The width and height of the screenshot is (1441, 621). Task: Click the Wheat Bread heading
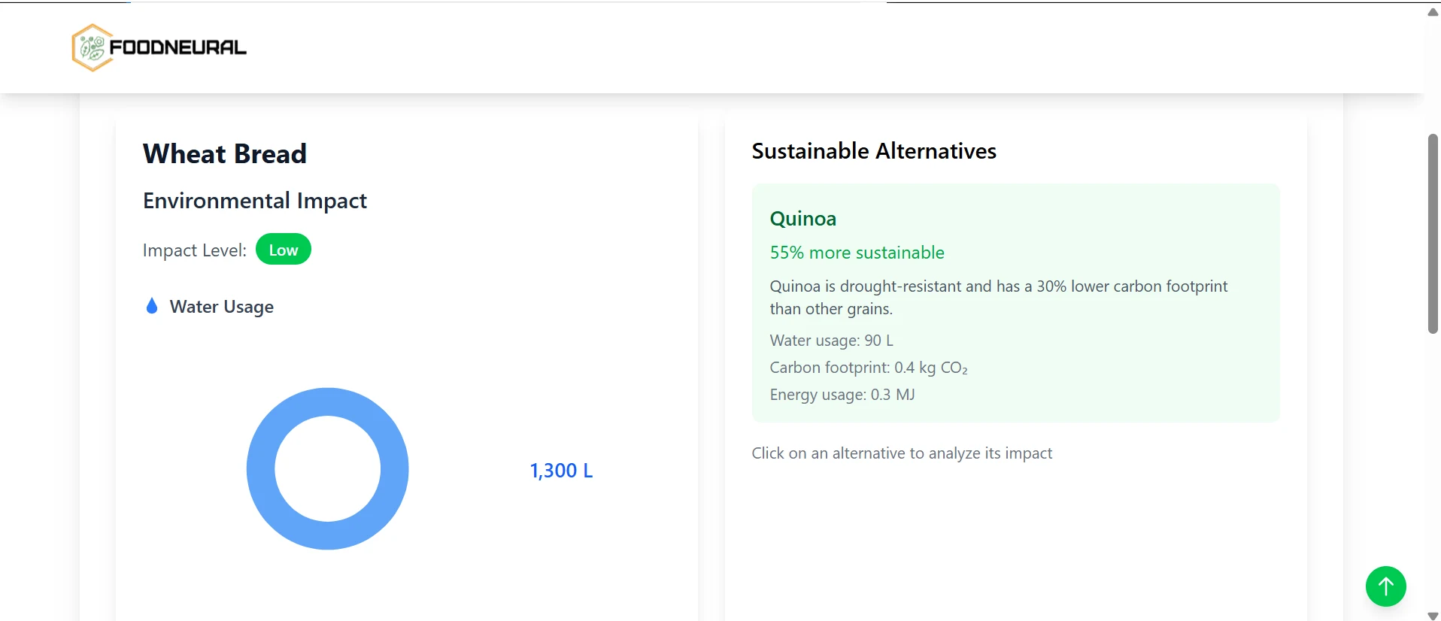tap(225, 154)
